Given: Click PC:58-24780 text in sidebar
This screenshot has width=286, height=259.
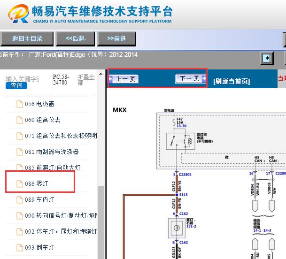Looking at the screenshot, I should 61,80.
